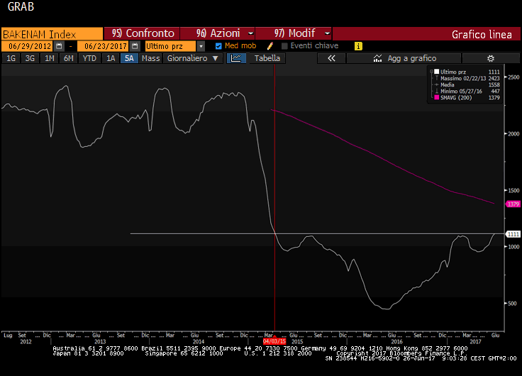Switch to line chart view icon

[x=236, y=58]
